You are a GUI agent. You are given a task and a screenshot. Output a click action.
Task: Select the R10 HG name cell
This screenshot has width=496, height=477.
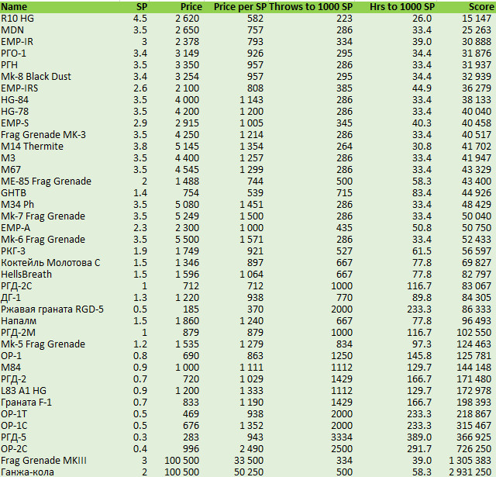pos(17,19)
